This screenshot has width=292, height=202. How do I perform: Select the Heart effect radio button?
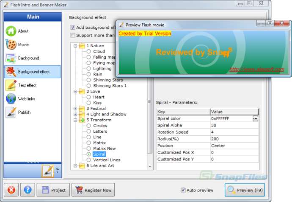(88, 97)
